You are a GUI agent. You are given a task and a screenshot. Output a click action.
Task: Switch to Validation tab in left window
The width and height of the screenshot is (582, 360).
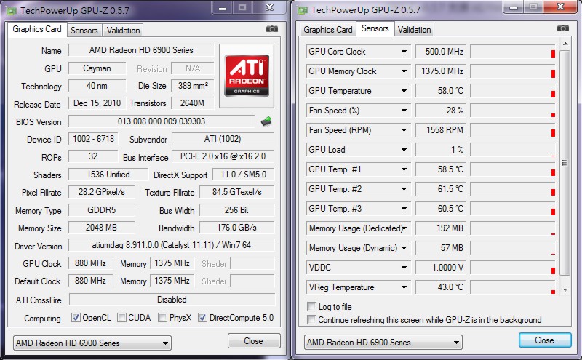pyautogui.click(x=123, y=31)
